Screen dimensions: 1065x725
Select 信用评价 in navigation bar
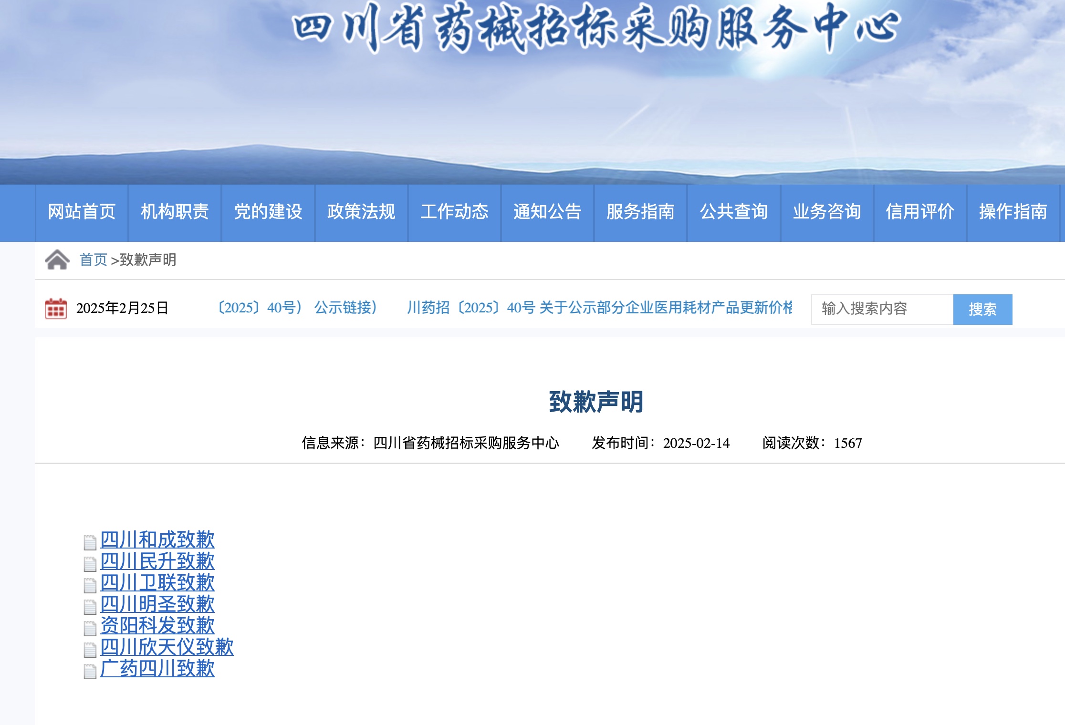tap(919, 212)
